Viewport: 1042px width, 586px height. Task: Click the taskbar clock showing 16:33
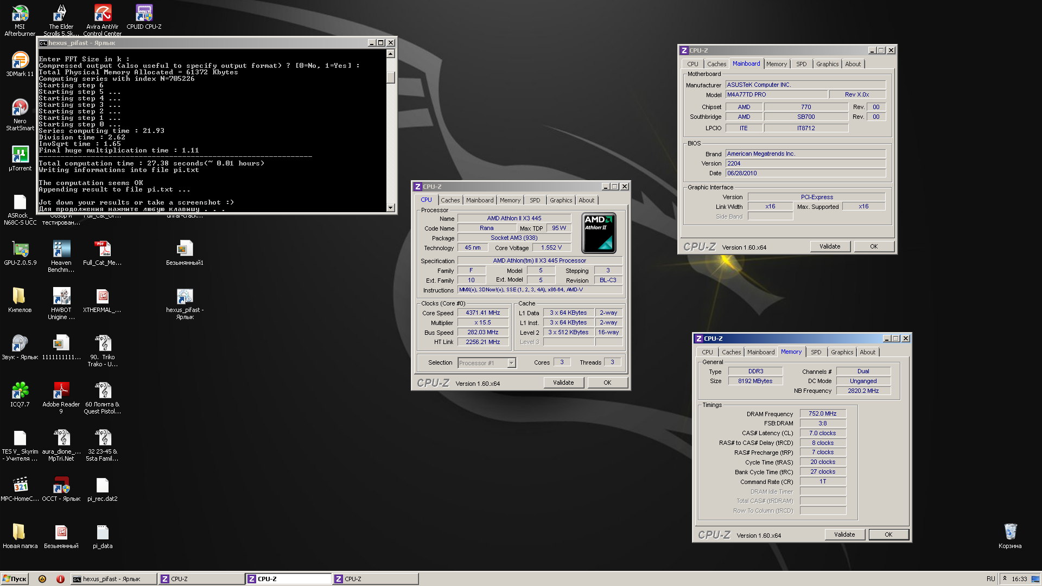1019,579
